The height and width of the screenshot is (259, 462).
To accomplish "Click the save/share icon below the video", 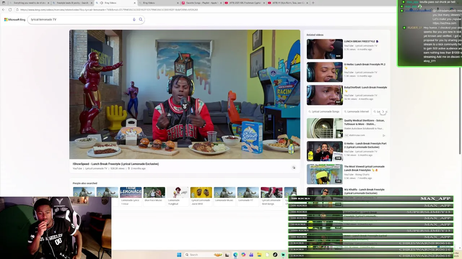I will 294,168.
